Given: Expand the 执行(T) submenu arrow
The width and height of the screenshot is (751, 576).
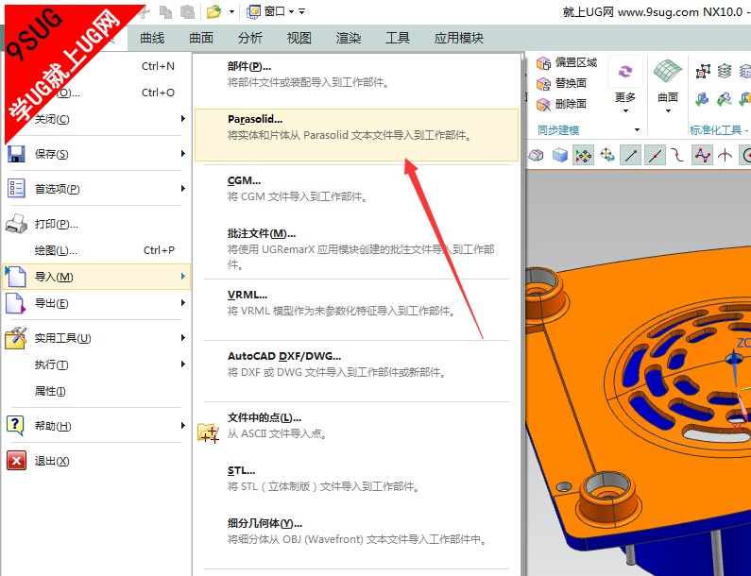Looking at the screenshot, I should pos(183,364).
